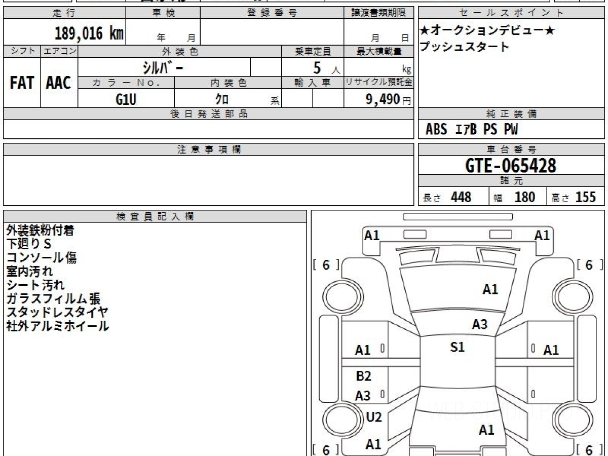The width and height of the screenshot is (608, 456).
Task: Click the A3 mark on the windshield
Action: 480,324
